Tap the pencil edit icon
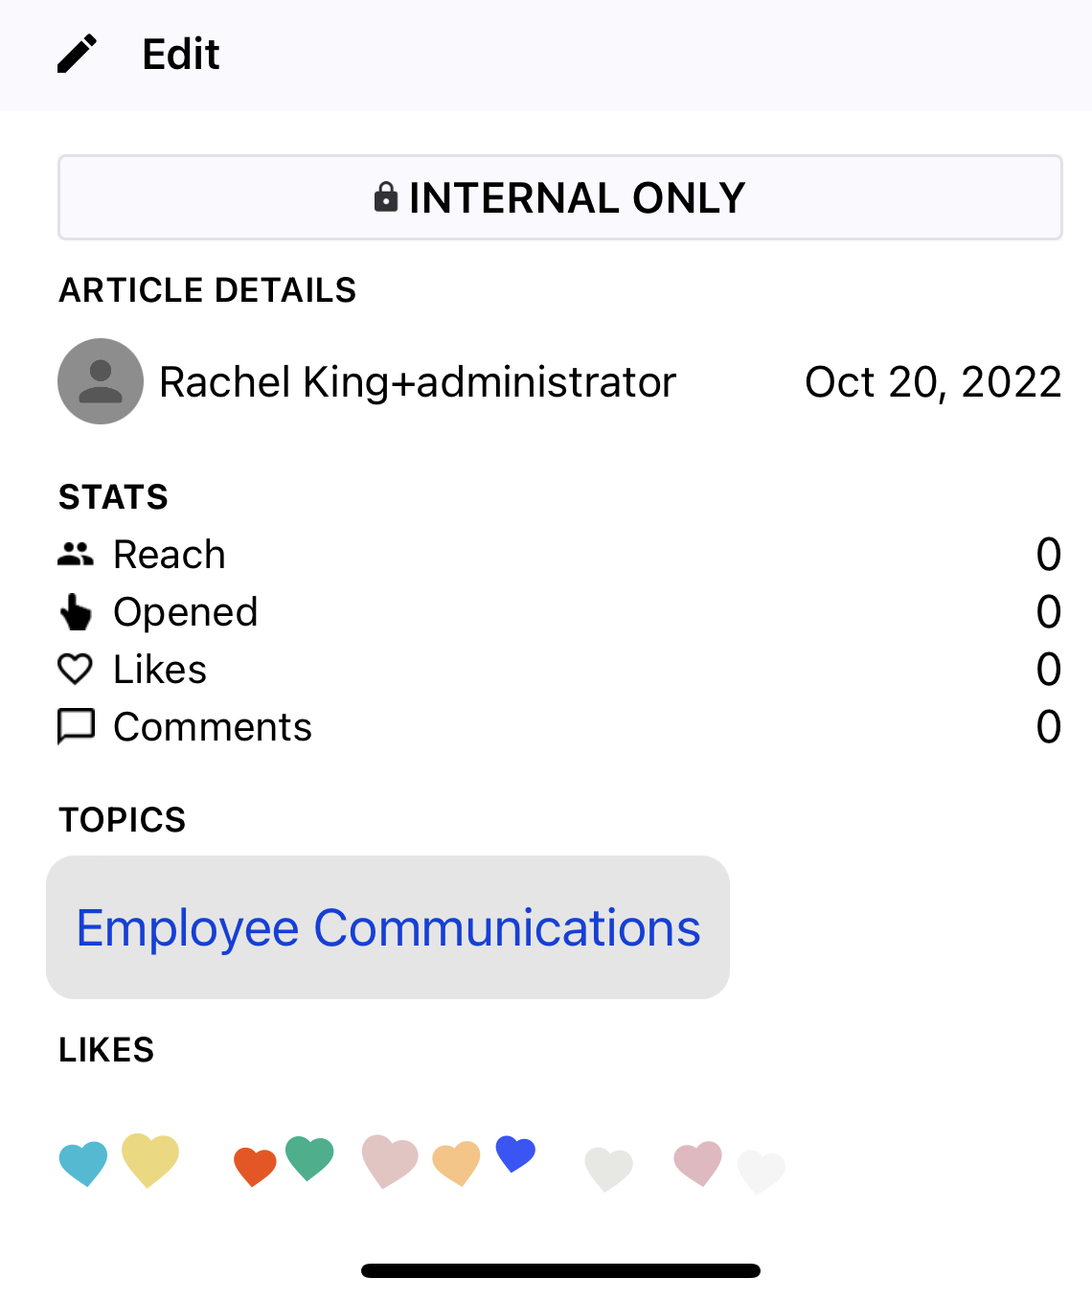This screenshot has height=1301, width=1092. (x=77, y=55)
